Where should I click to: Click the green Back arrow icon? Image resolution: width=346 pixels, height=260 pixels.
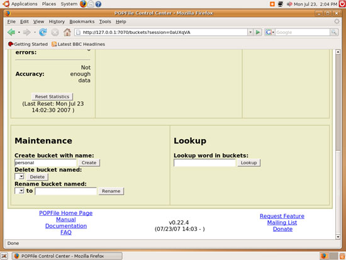pos(11,32)
